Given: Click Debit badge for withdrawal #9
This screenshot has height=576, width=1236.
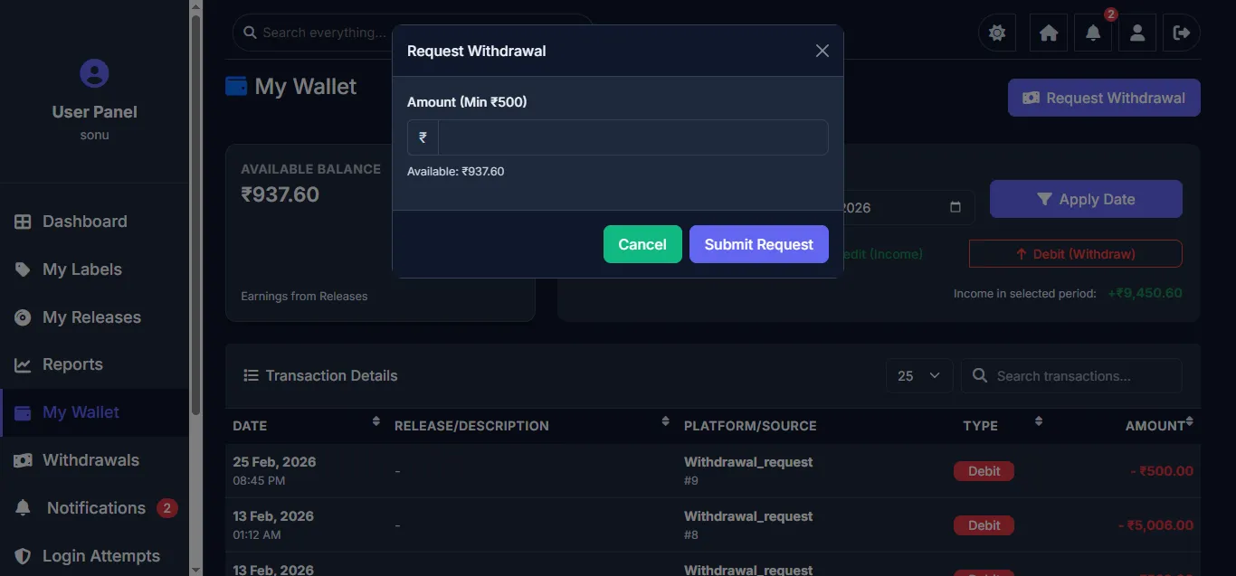Looking at the screenshot, I should point(984,471).
